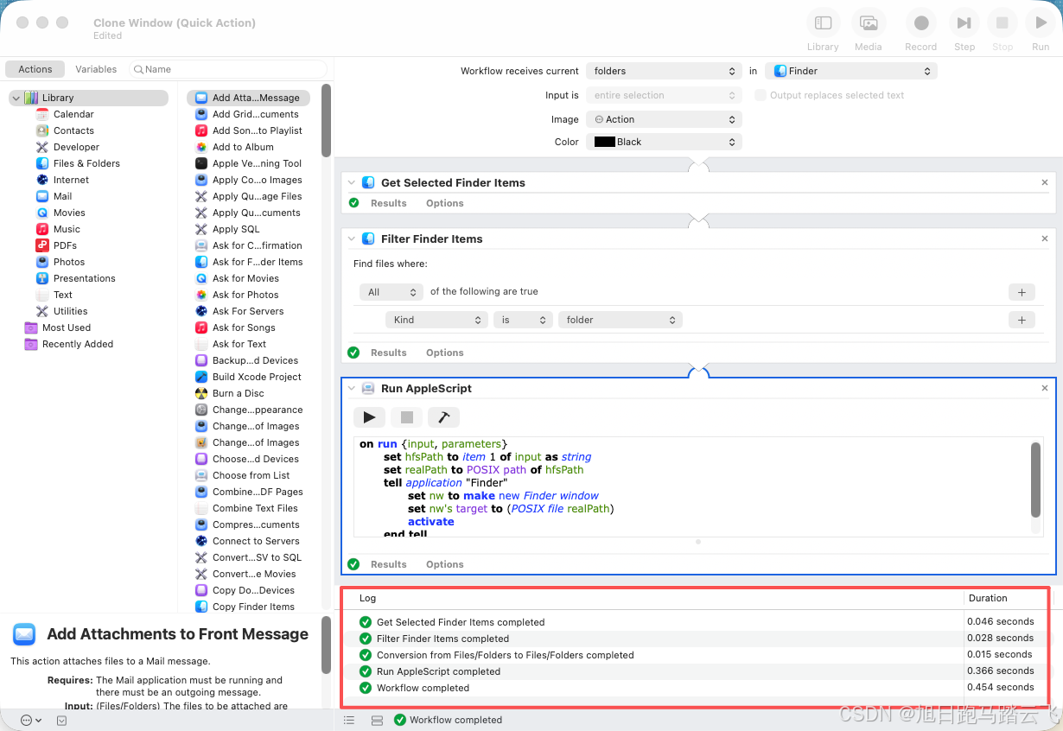Stop the AppleScript with stop button

406,417
